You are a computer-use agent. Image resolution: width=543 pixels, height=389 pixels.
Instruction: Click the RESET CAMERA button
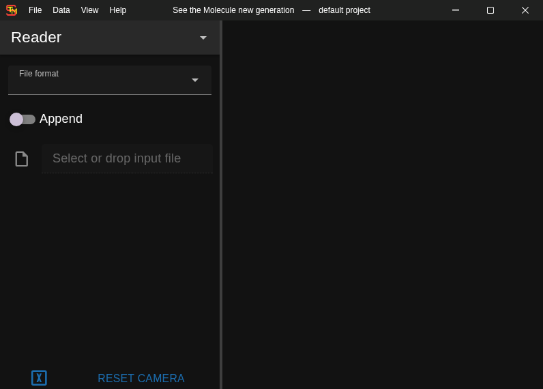[141, 378]
